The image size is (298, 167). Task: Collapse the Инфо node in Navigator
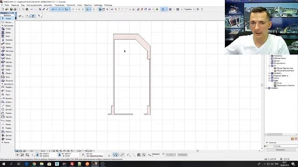coord(269,81)
